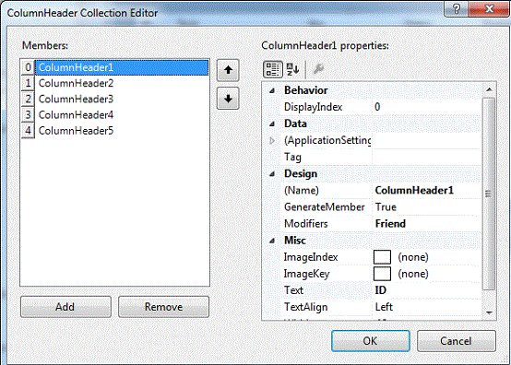Edit the Text property value ID
Screen dimensions: 511x365
coord(426,290)
